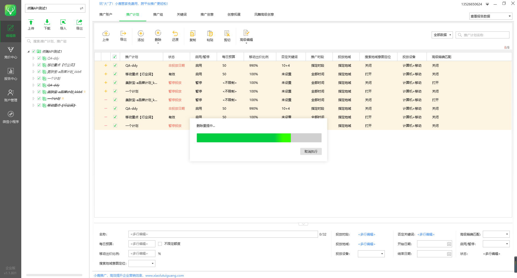
Task: Open calendar for 结束日期 field
Action: click(x=449, y=254)
